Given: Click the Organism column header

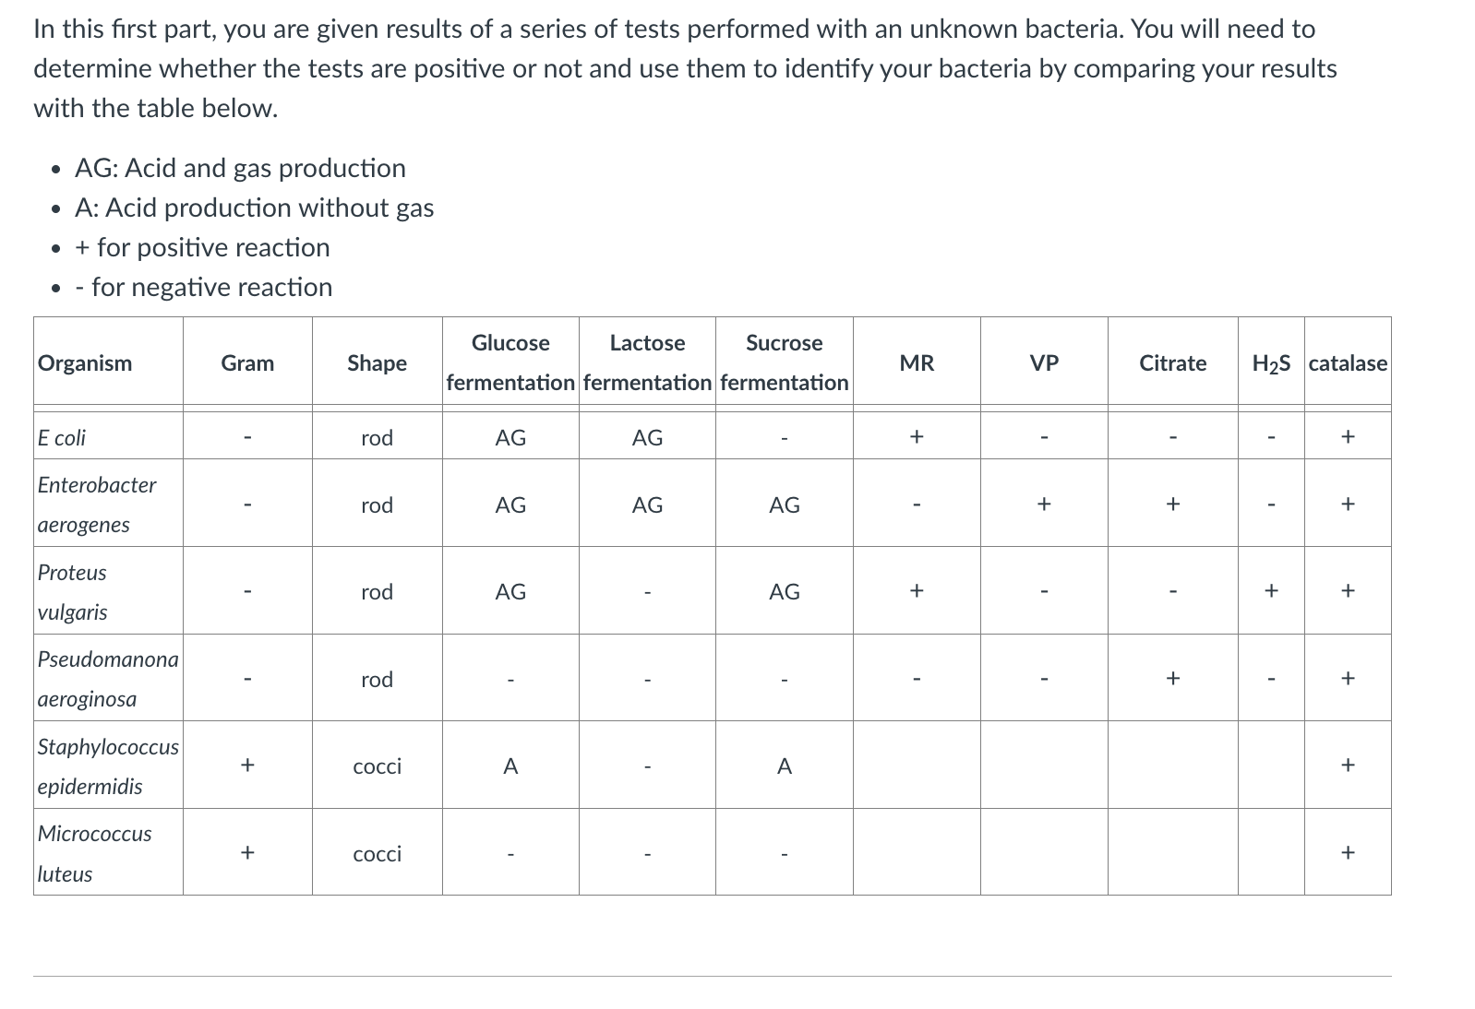Looking at the screenshot, I should [x=85, y=362].
